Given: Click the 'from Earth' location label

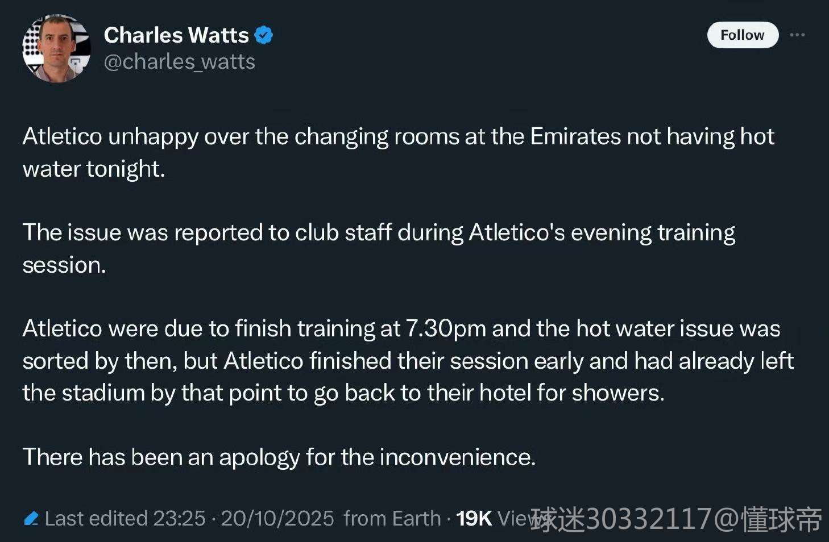Looking at the screenshot, I should coord(392,518).
